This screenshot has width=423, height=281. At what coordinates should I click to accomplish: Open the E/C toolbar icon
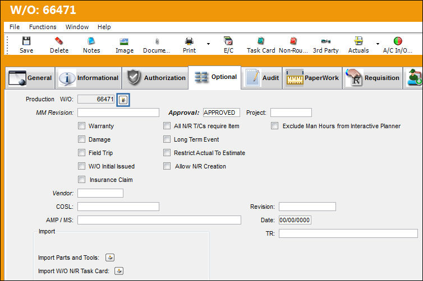(x=228, y=41)
